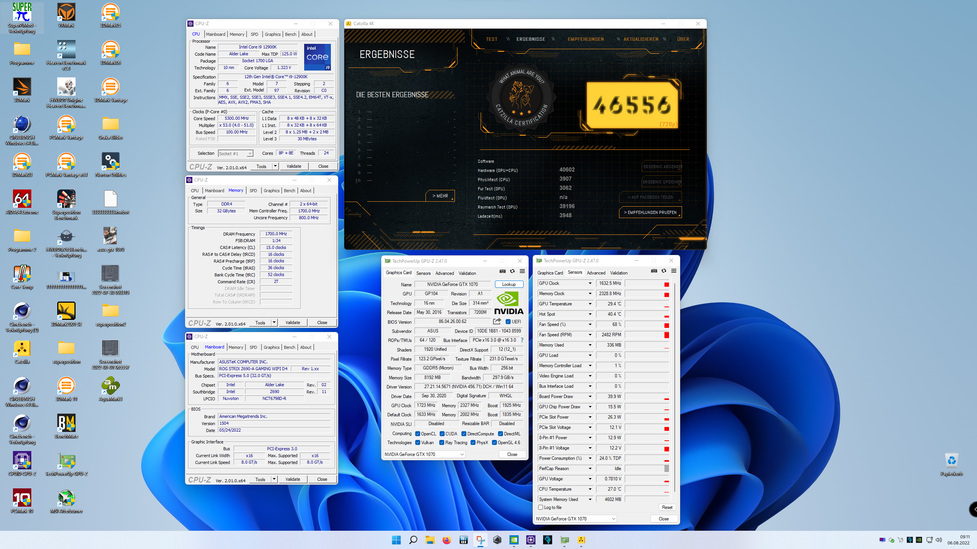Open hamburger menu in GPU-Z Sensors window

tap(674, 271)
